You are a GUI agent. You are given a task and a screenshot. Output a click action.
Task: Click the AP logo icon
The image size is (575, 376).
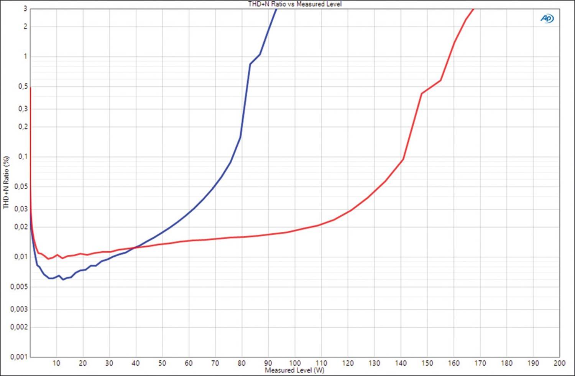click(x=547, y=18)
